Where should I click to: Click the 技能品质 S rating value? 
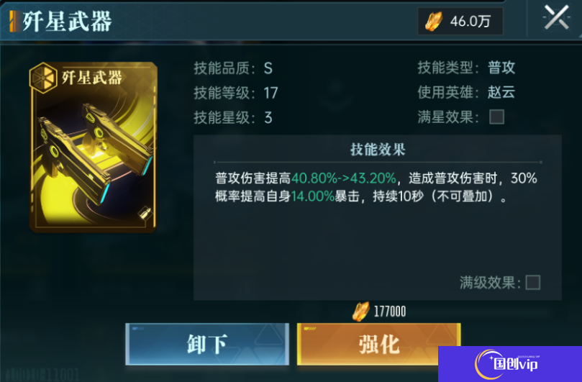(x=268, y=68)
